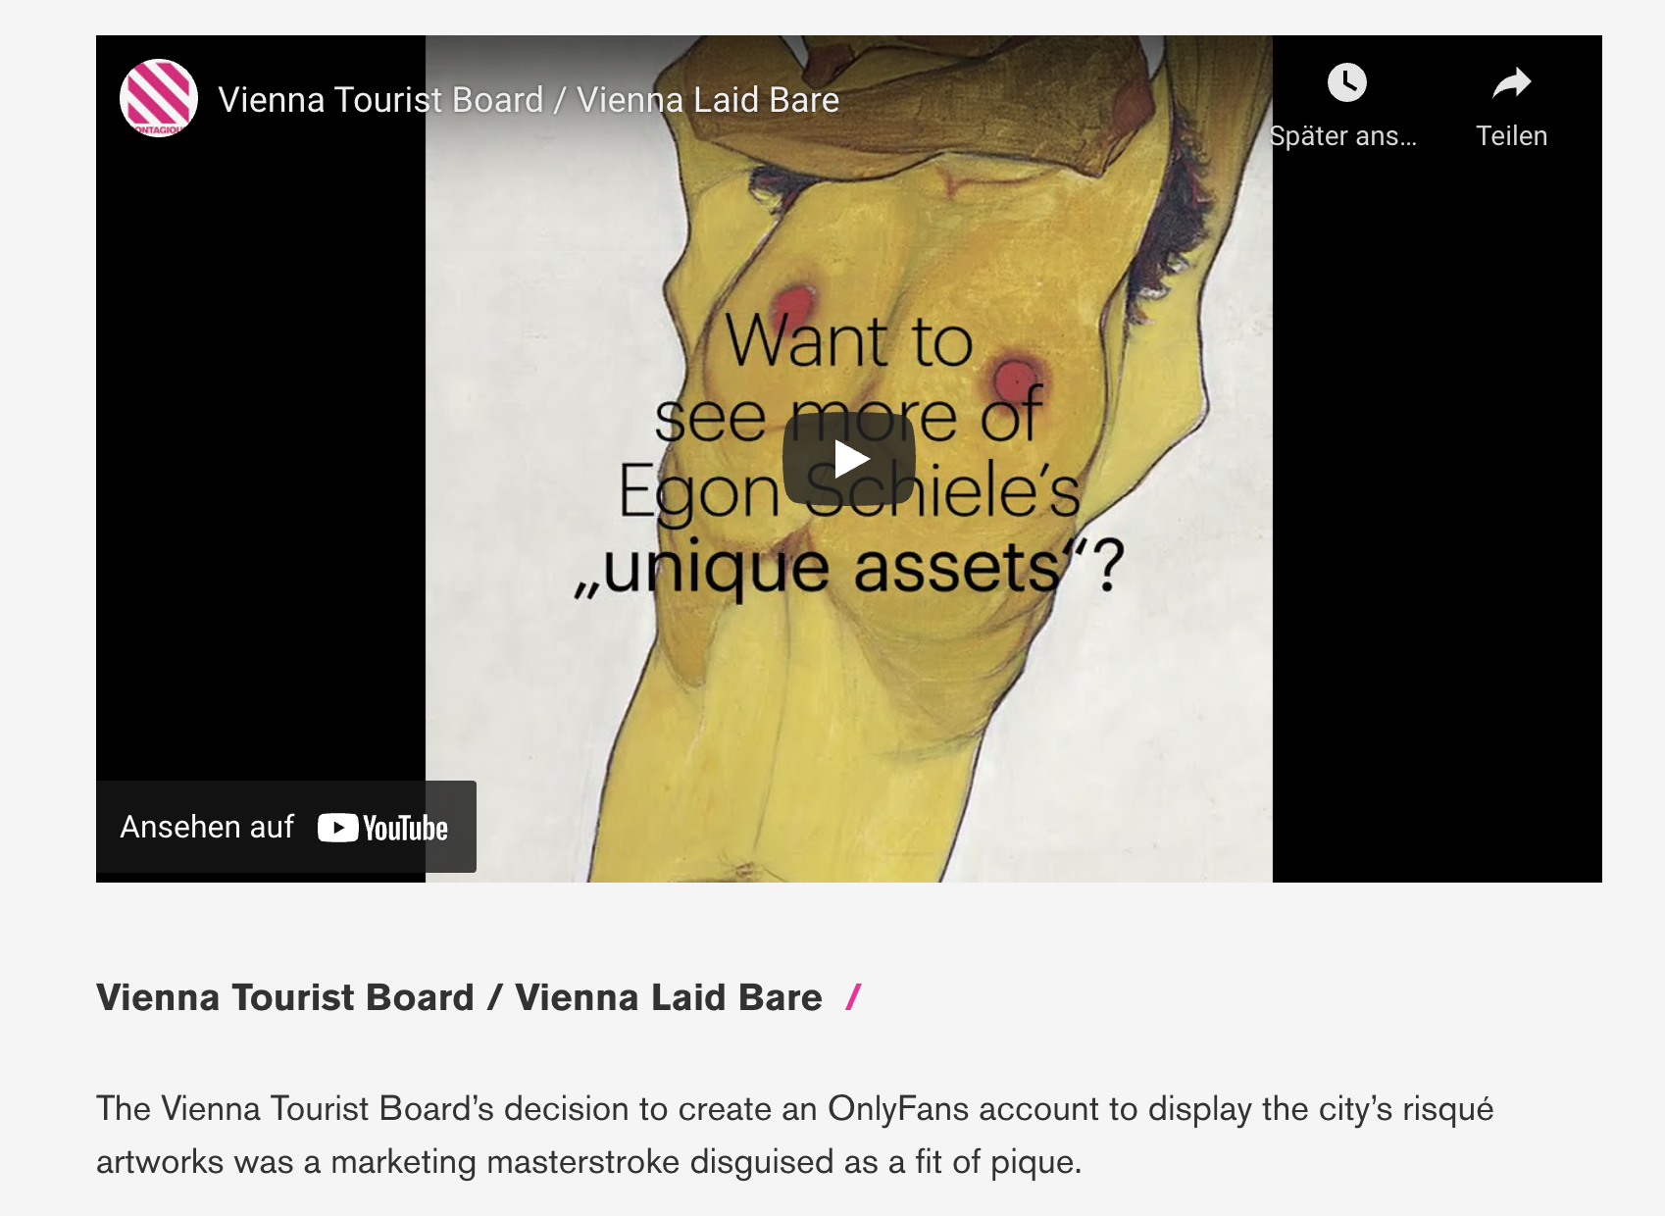Click 'marketing masterstroke' in the description paragraph
1665x1216 pixels.
pyautogui.click(x=505, y=1162)
